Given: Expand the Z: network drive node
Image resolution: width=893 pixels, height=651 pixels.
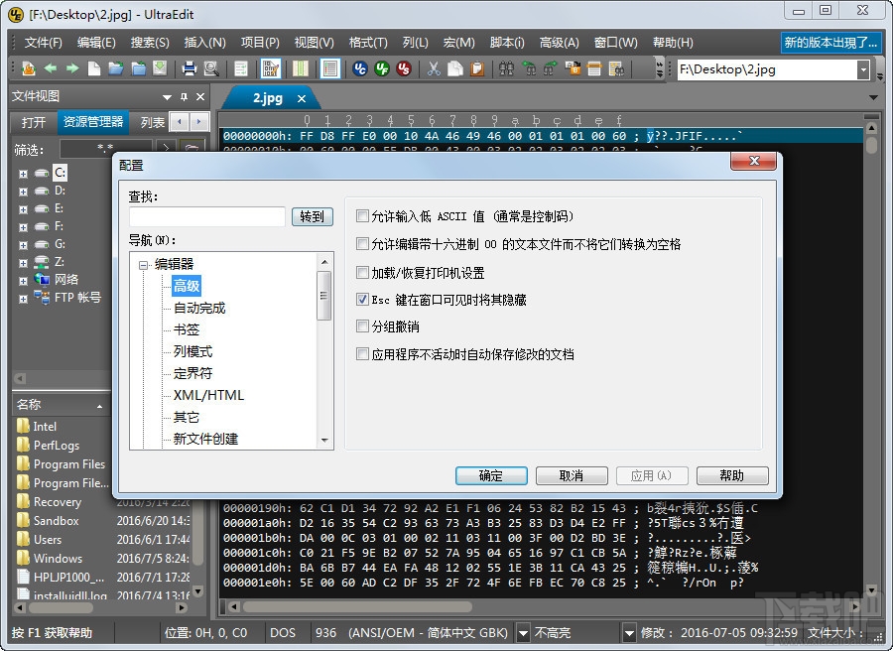Looking at the screenshot, I should (x=23, y=263).
